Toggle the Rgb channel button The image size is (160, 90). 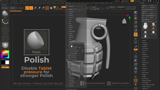63,7
